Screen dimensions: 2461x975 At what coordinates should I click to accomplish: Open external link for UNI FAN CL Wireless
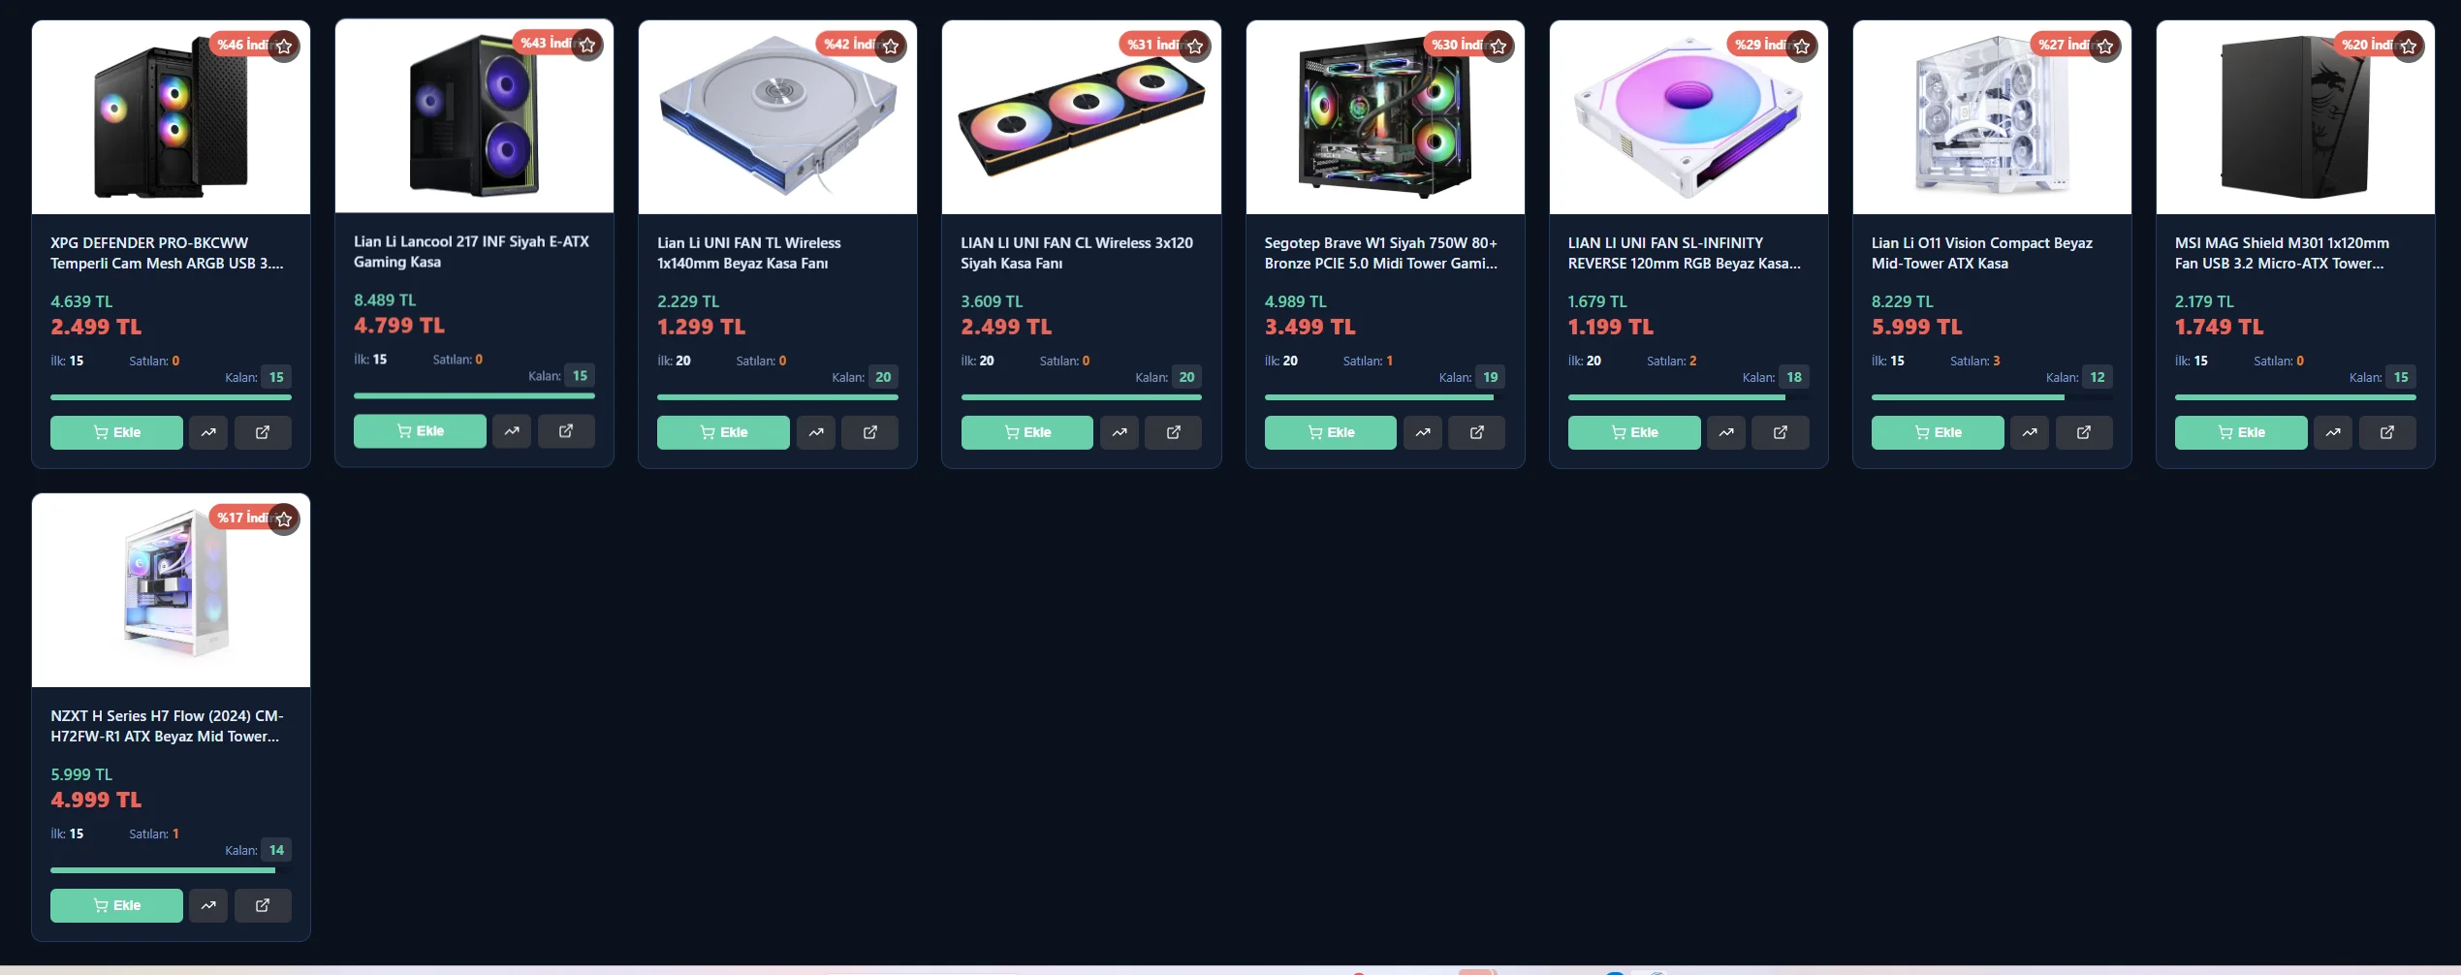tap(1173, 432)
